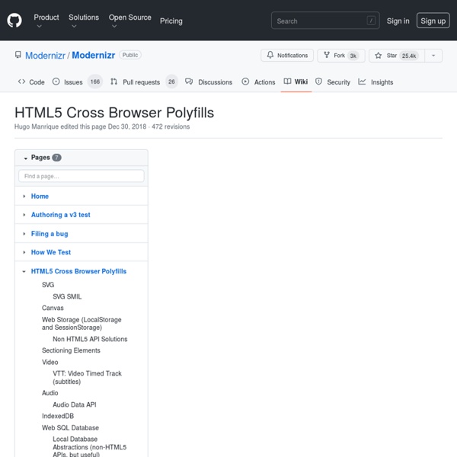The height and width of the screenshot is (457, 457).
Task: Click the Sign up button
Action: point(433,21)
